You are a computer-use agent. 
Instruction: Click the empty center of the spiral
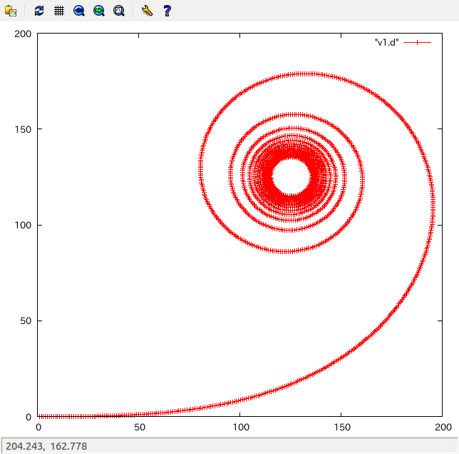click(291, 176)
